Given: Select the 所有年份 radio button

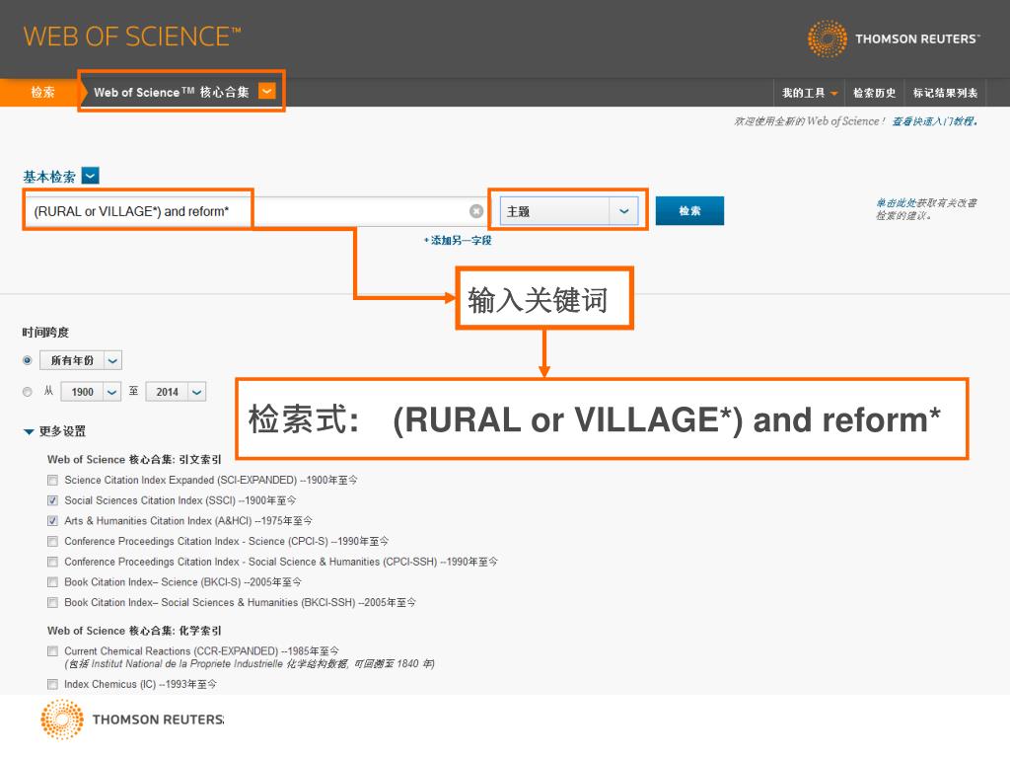Looking at the screenshot, I should pyautogui.click(x=27, y=360).
